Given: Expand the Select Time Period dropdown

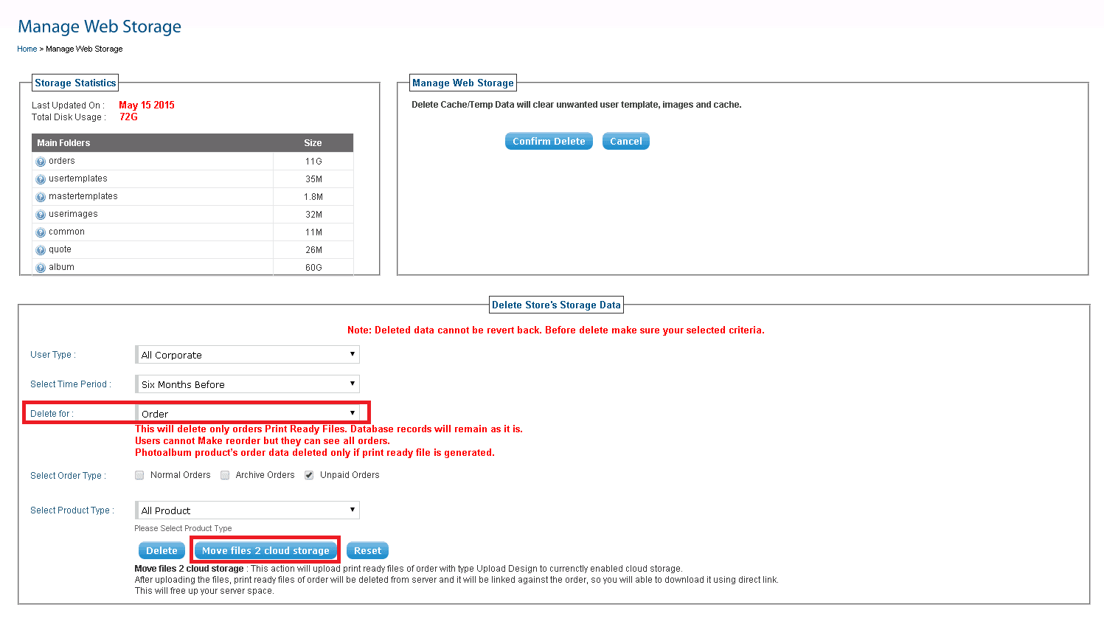Looking at the screenshot, I should point(247,384).
